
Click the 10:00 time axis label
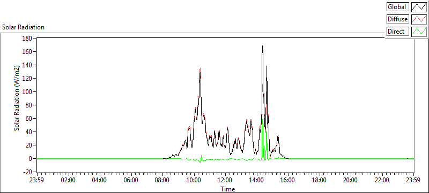194,180
